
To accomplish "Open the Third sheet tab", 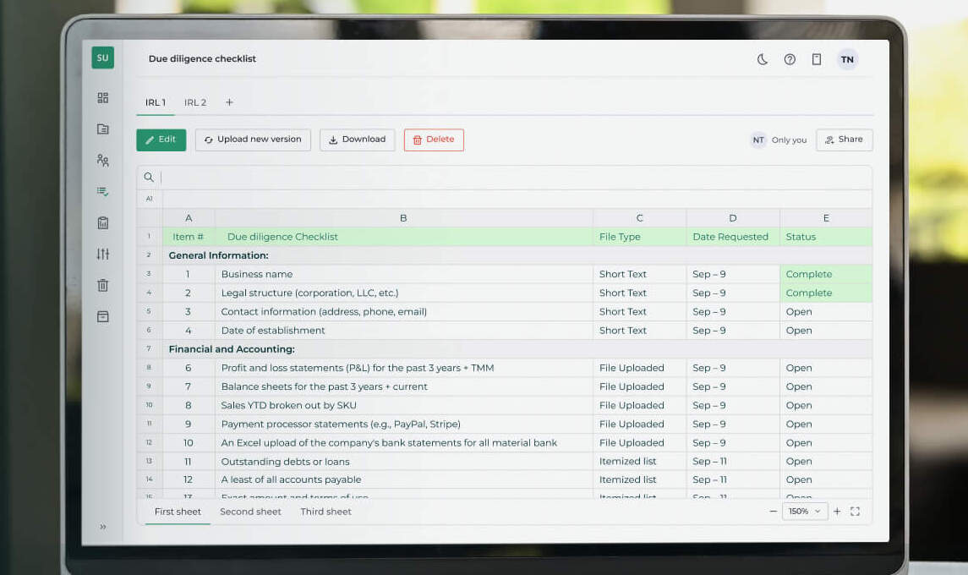I will (x=326, y=512).
